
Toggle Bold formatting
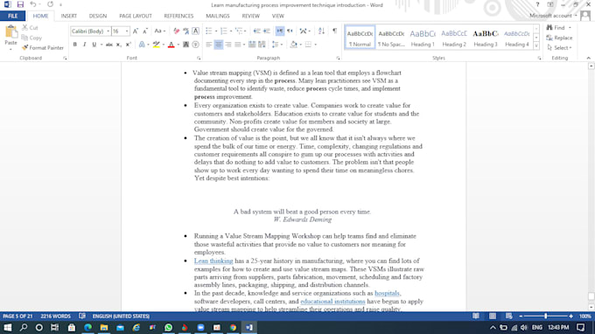click(74, 45)
